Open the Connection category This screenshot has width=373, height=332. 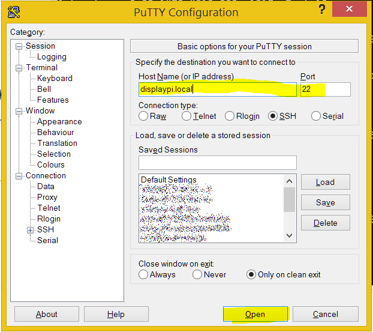click(x=46, y=176)
